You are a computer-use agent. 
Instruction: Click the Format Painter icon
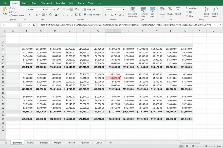pyautogui.click(x=11, y=16)
